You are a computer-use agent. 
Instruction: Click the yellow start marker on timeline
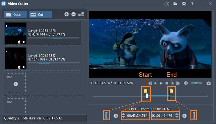point(146,91)
